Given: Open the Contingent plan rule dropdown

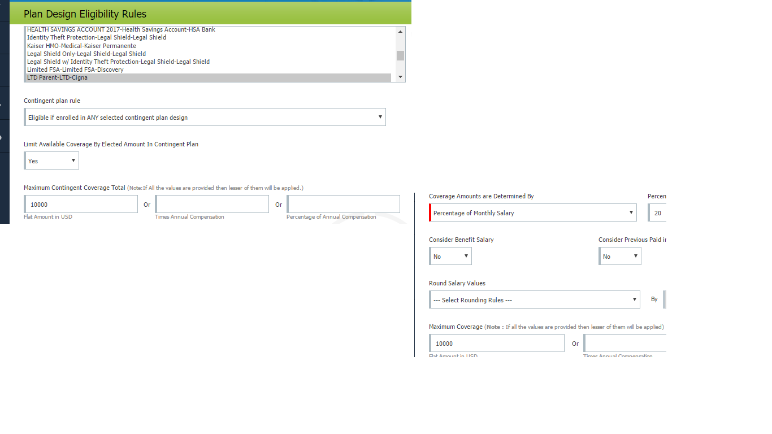Looking at the screenshot, I should click(205, 118).
